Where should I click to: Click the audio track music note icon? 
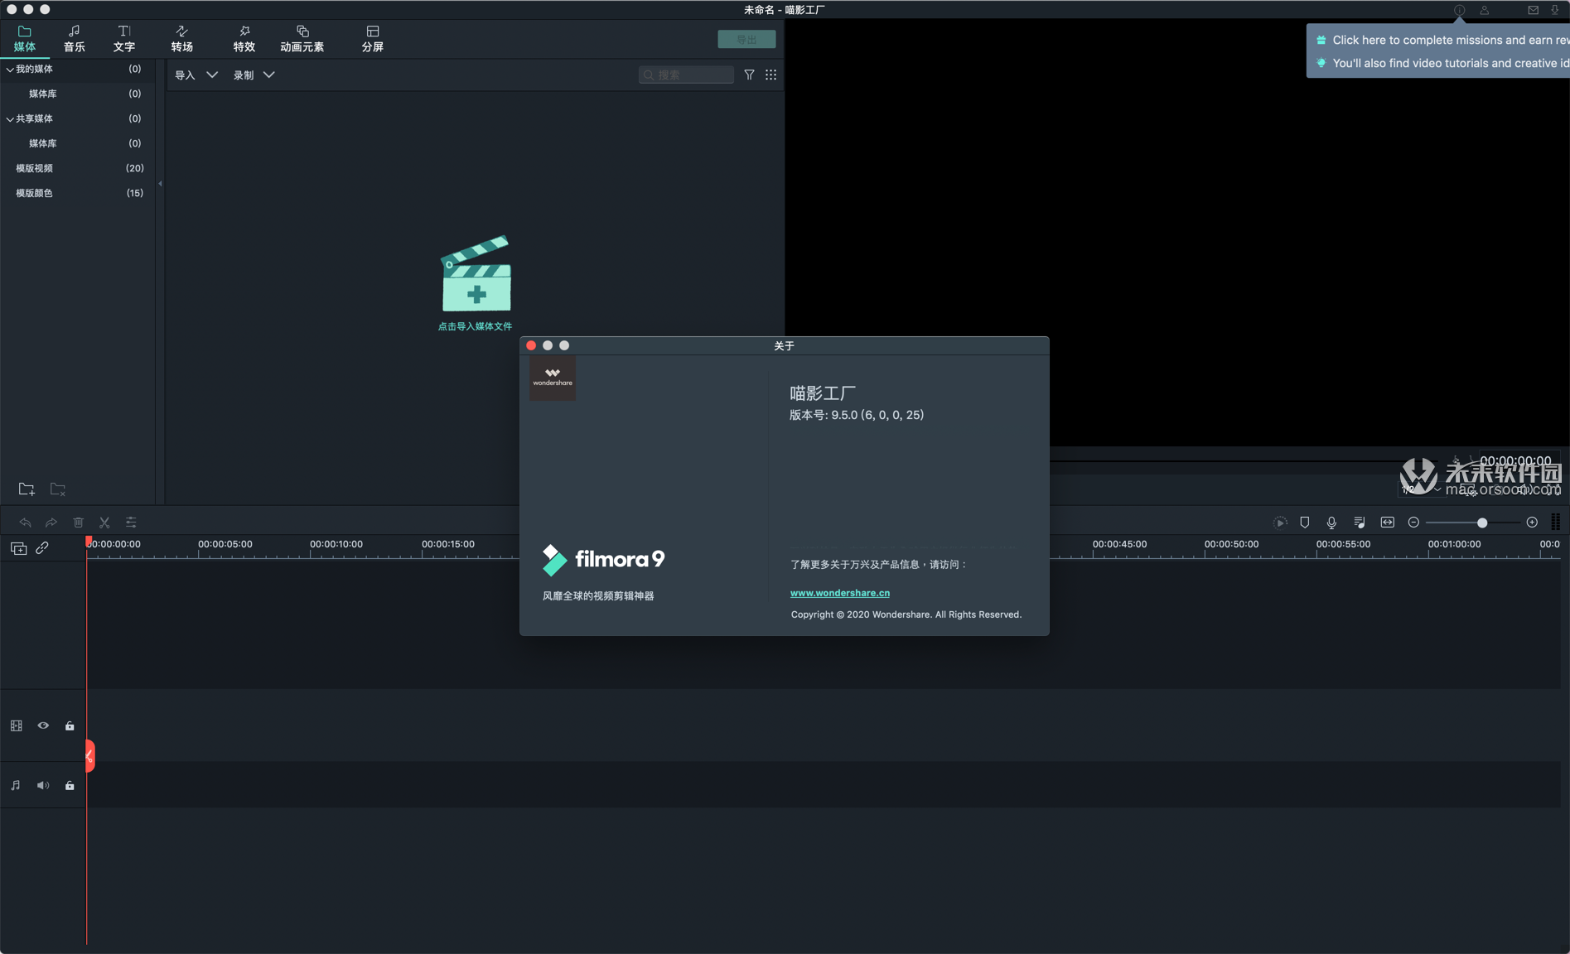[16, 785]
